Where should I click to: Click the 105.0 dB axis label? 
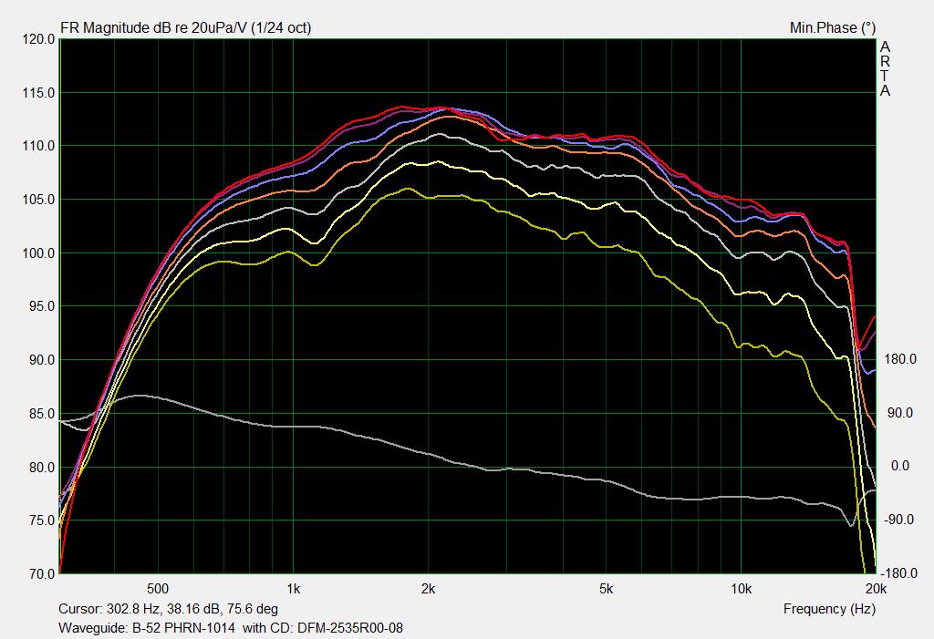point(38,200)
